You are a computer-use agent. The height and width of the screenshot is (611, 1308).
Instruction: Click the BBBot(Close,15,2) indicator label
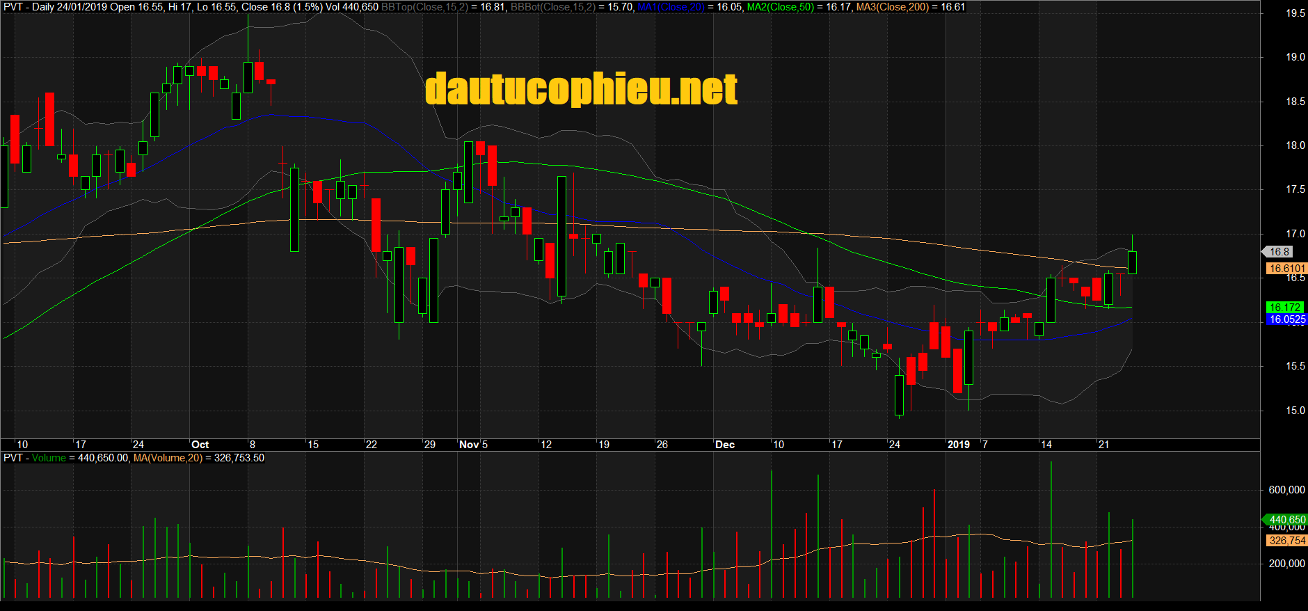click(x=553, y=7)
